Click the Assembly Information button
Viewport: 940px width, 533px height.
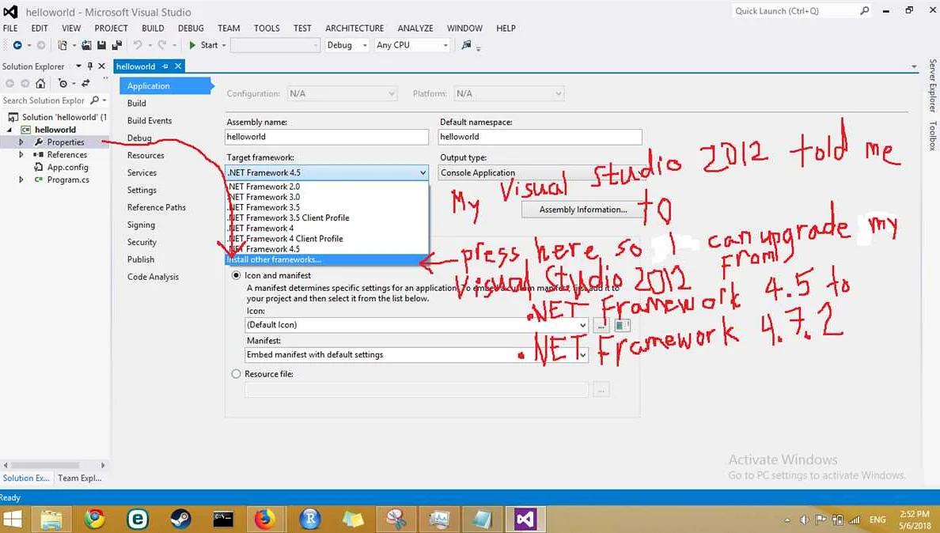pyautogui.click(x=582, y=210)
